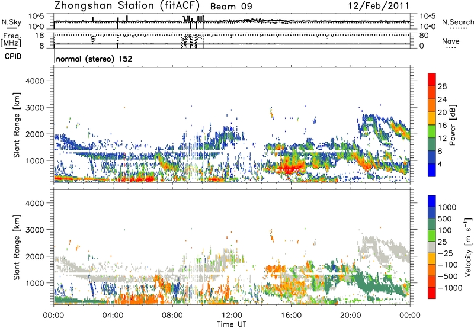474x328 pixels.
Task: Click the Slant Range [km] label of power panel
Action: coord(17,125)
